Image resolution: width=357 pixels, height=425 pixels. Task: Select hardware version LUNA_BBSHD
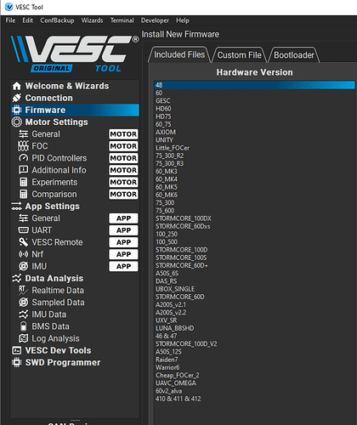click(254, 328)
